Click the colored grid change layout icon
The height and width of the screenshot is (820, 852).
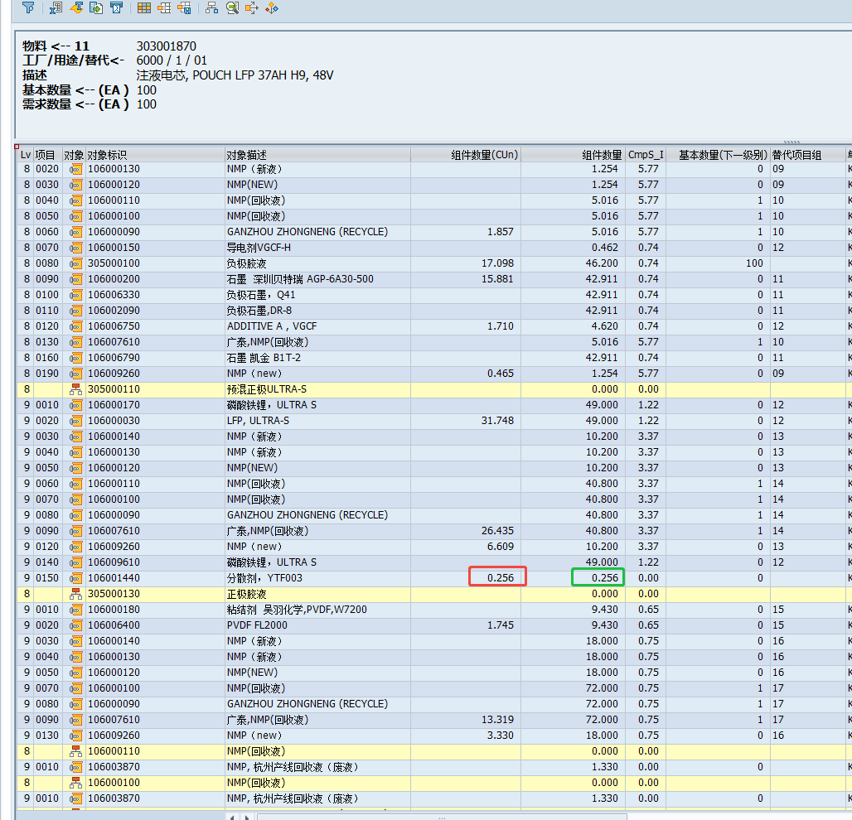coord(144,7)
